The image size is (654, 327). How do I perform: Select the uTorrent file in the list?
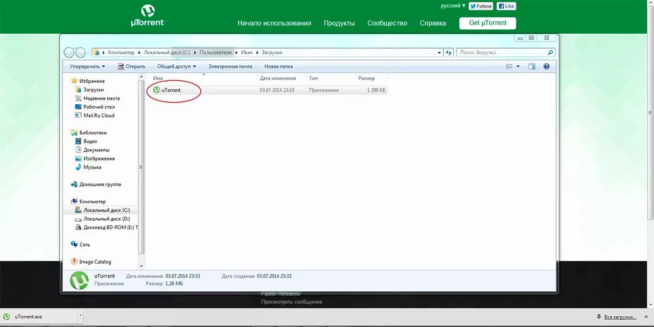tap(171, 90)
